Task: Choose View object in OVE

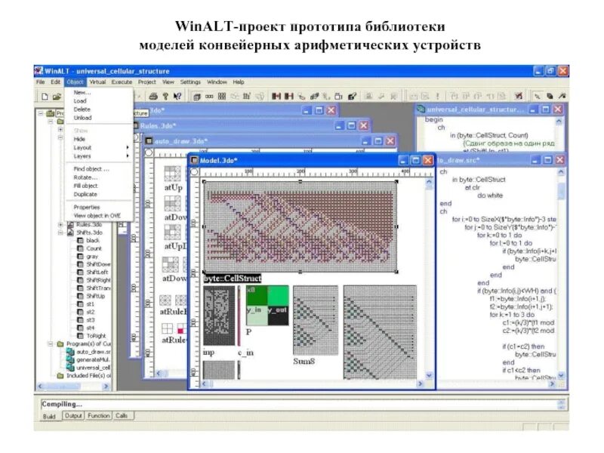Action: (97, 216)
